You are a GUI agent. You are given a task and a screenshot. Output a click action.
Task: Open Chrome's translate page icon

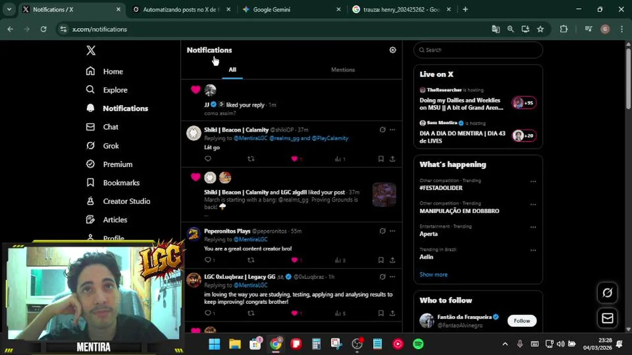point(496,29)
